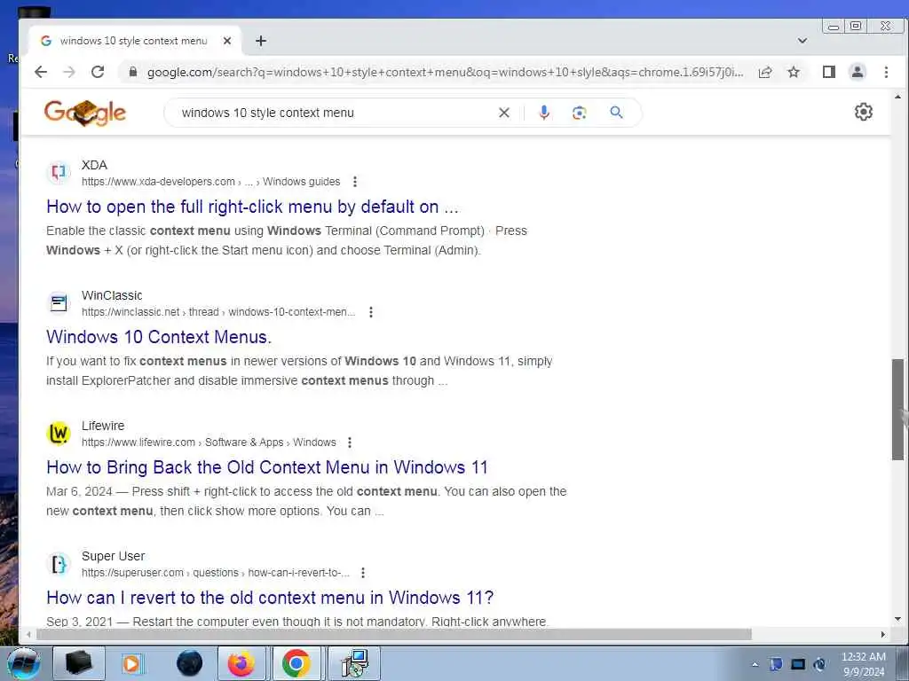This screenshot has height=681, width=909.
Task: Open options for the XDA result
Action: point(355,182)
